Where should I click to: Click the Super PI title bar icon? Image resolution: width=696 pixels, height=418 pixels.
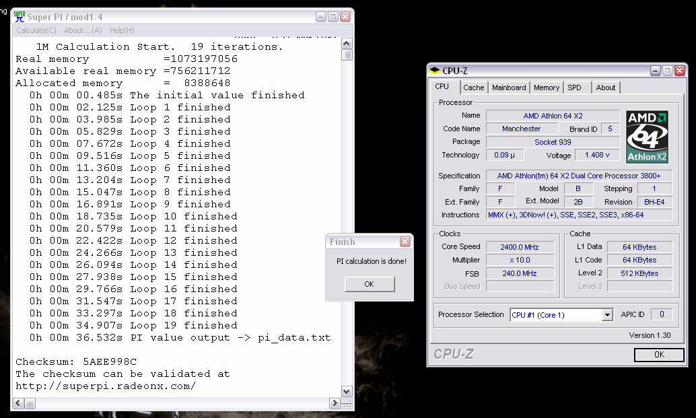19,16
